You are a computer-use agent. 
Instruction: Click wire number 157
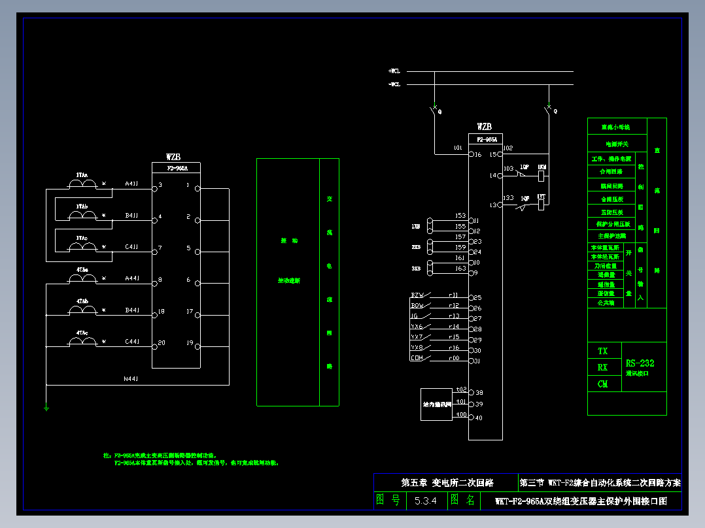tap(460, 237)
